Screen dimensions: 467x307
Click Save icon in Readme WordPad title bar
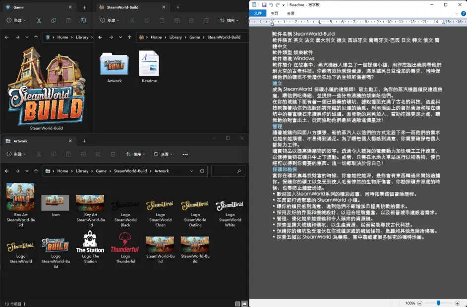pyautogui.click(x=264, y=5)
